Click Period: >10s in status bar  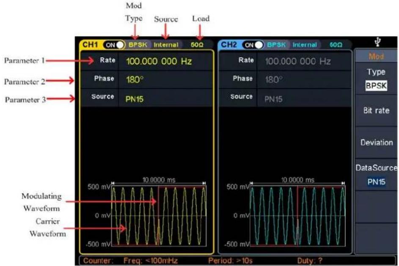230,261
